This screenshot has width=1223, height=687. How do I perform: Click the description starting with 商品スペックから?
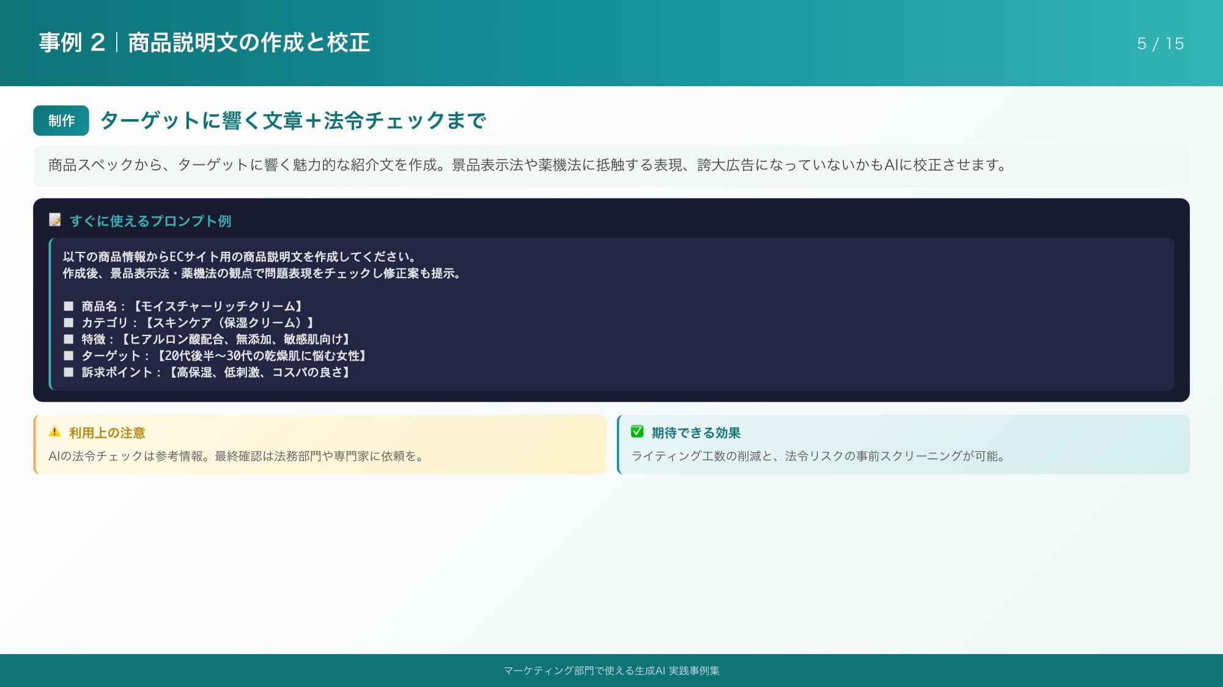click(528, 165)
